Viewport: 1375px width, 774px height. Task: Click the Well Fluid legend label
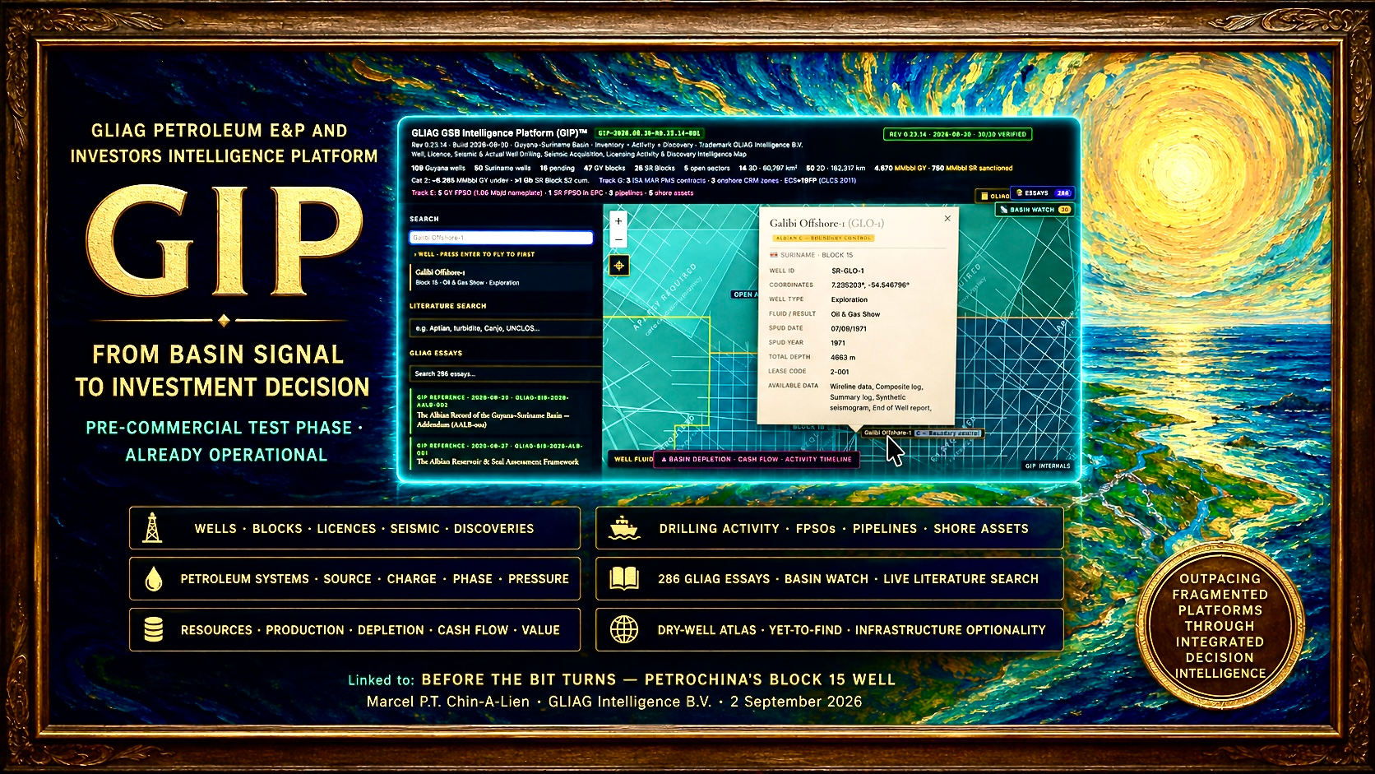point(632,459)
